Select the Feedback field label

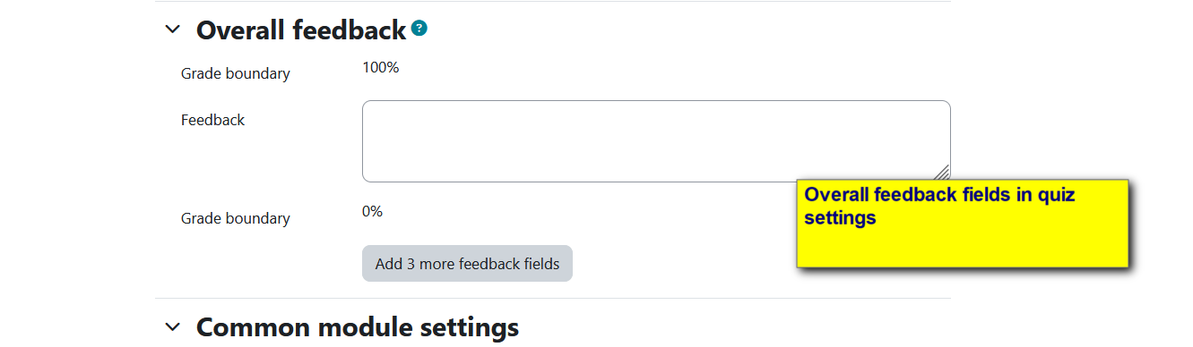212,120
